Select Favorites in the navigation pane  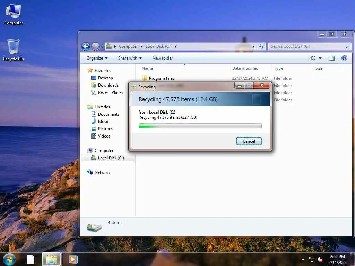click(x=103, y=71)
